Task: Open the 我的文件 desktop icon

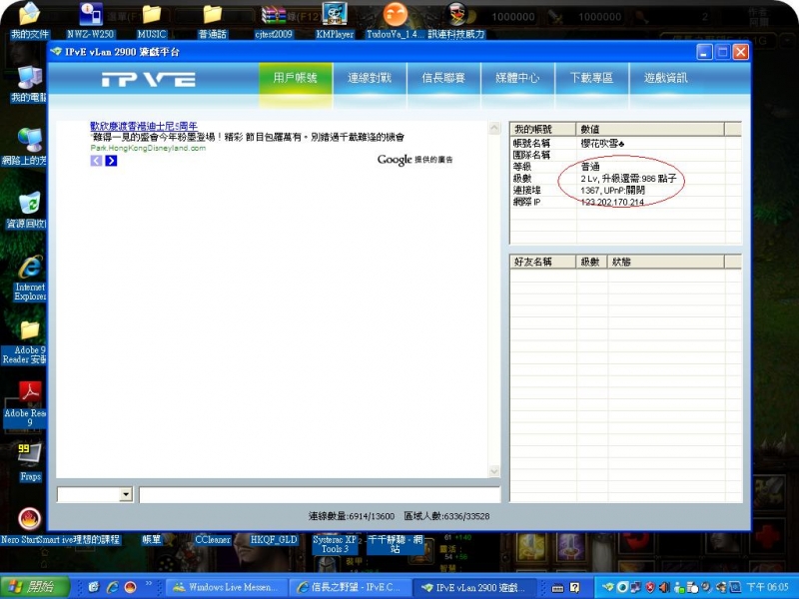Action: [x=30, y=20]
